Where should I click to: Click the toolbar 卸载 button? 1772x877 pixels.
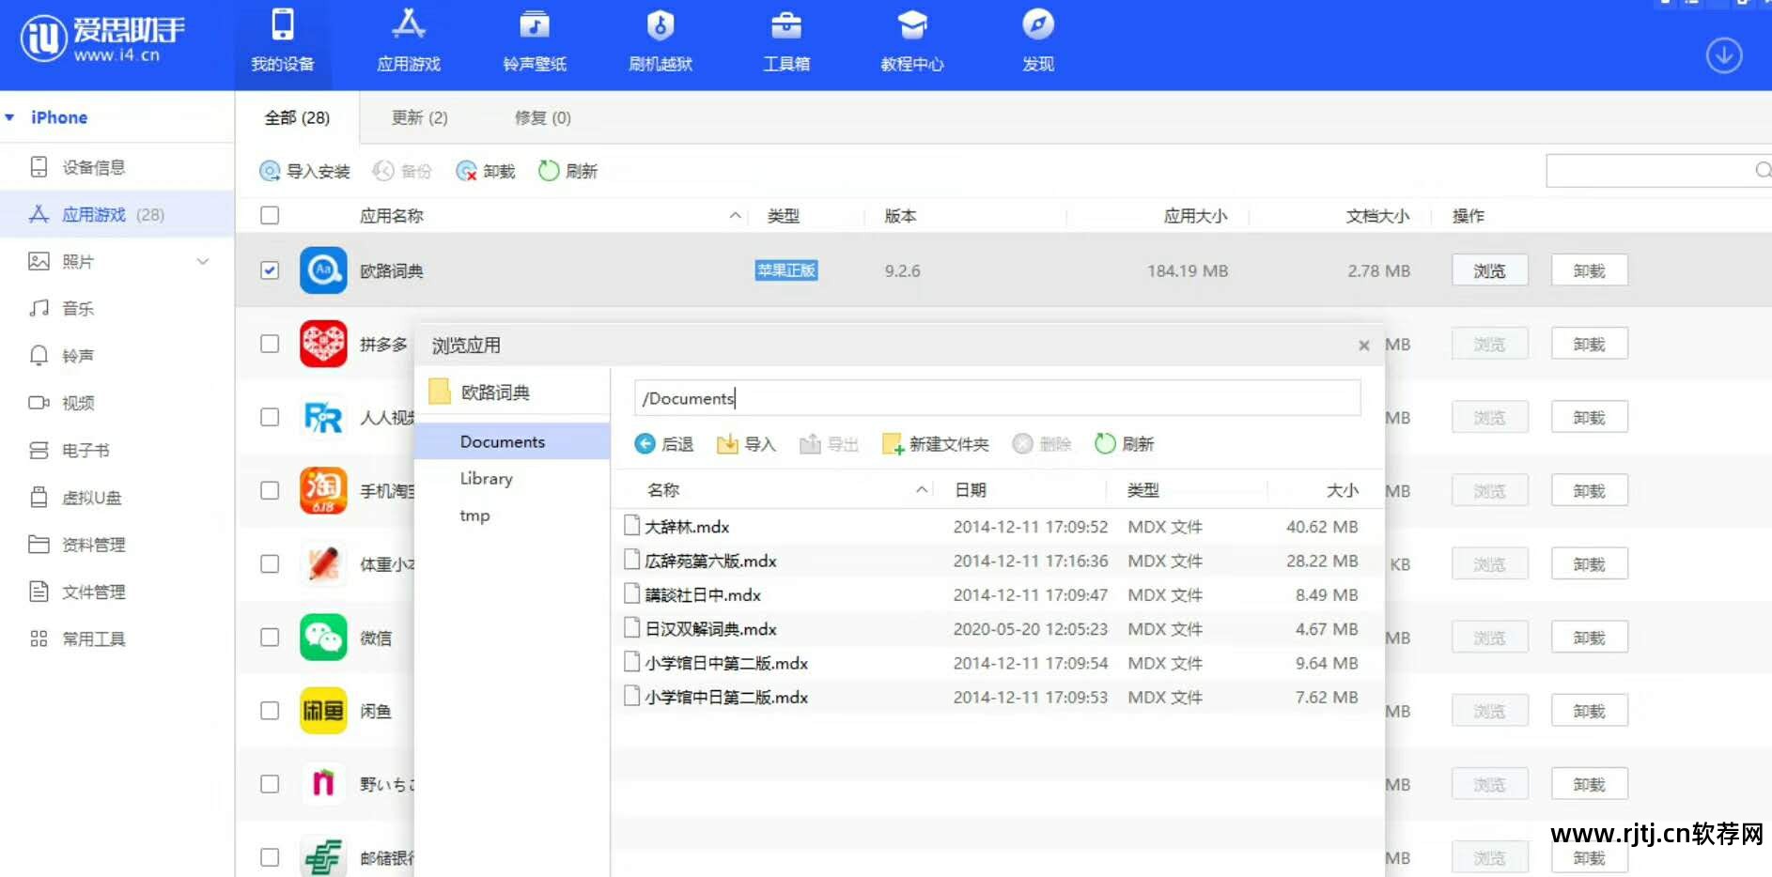486,171
